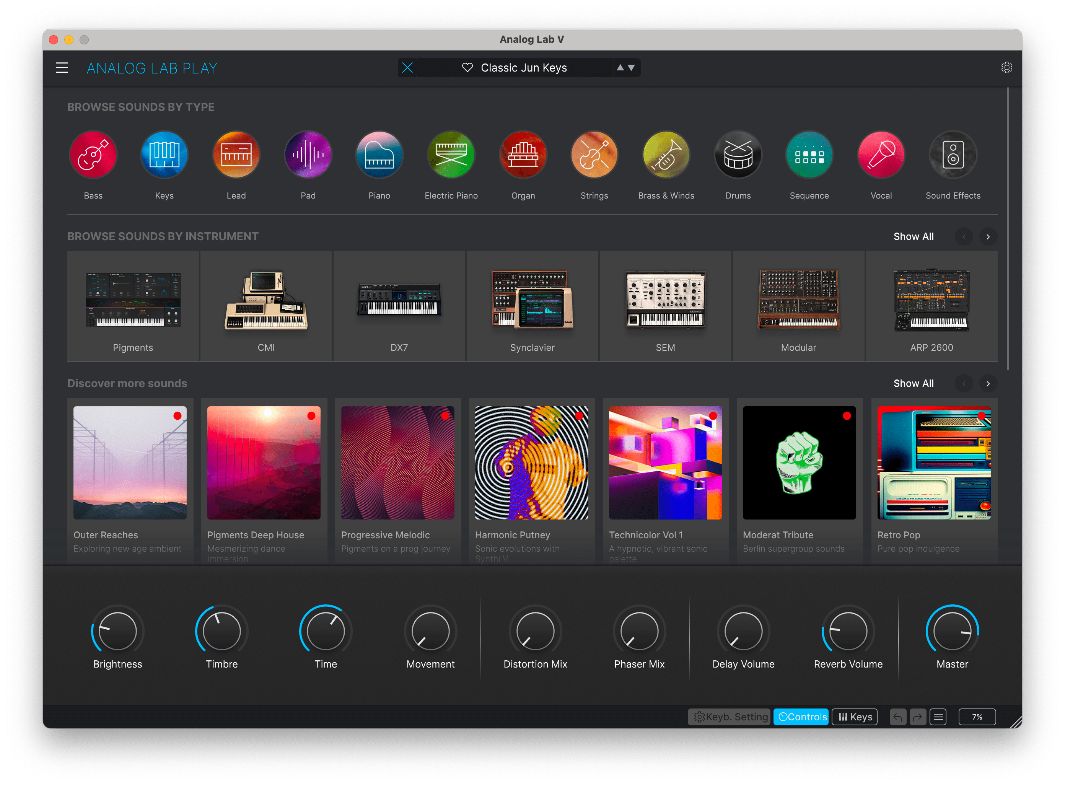Browse Brass & Winds sounds
The image size is (1065, 785).
(x=666, y=155)
